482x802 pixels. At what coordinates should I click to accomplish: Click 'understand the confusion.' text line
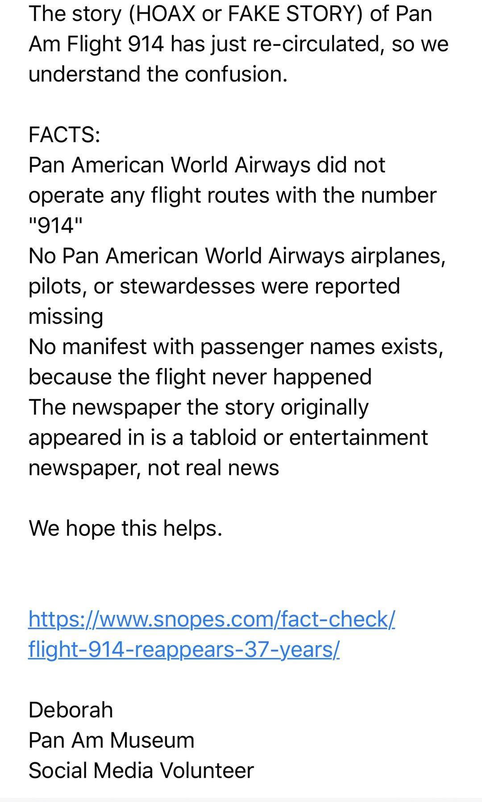click(x=158, y=74)
